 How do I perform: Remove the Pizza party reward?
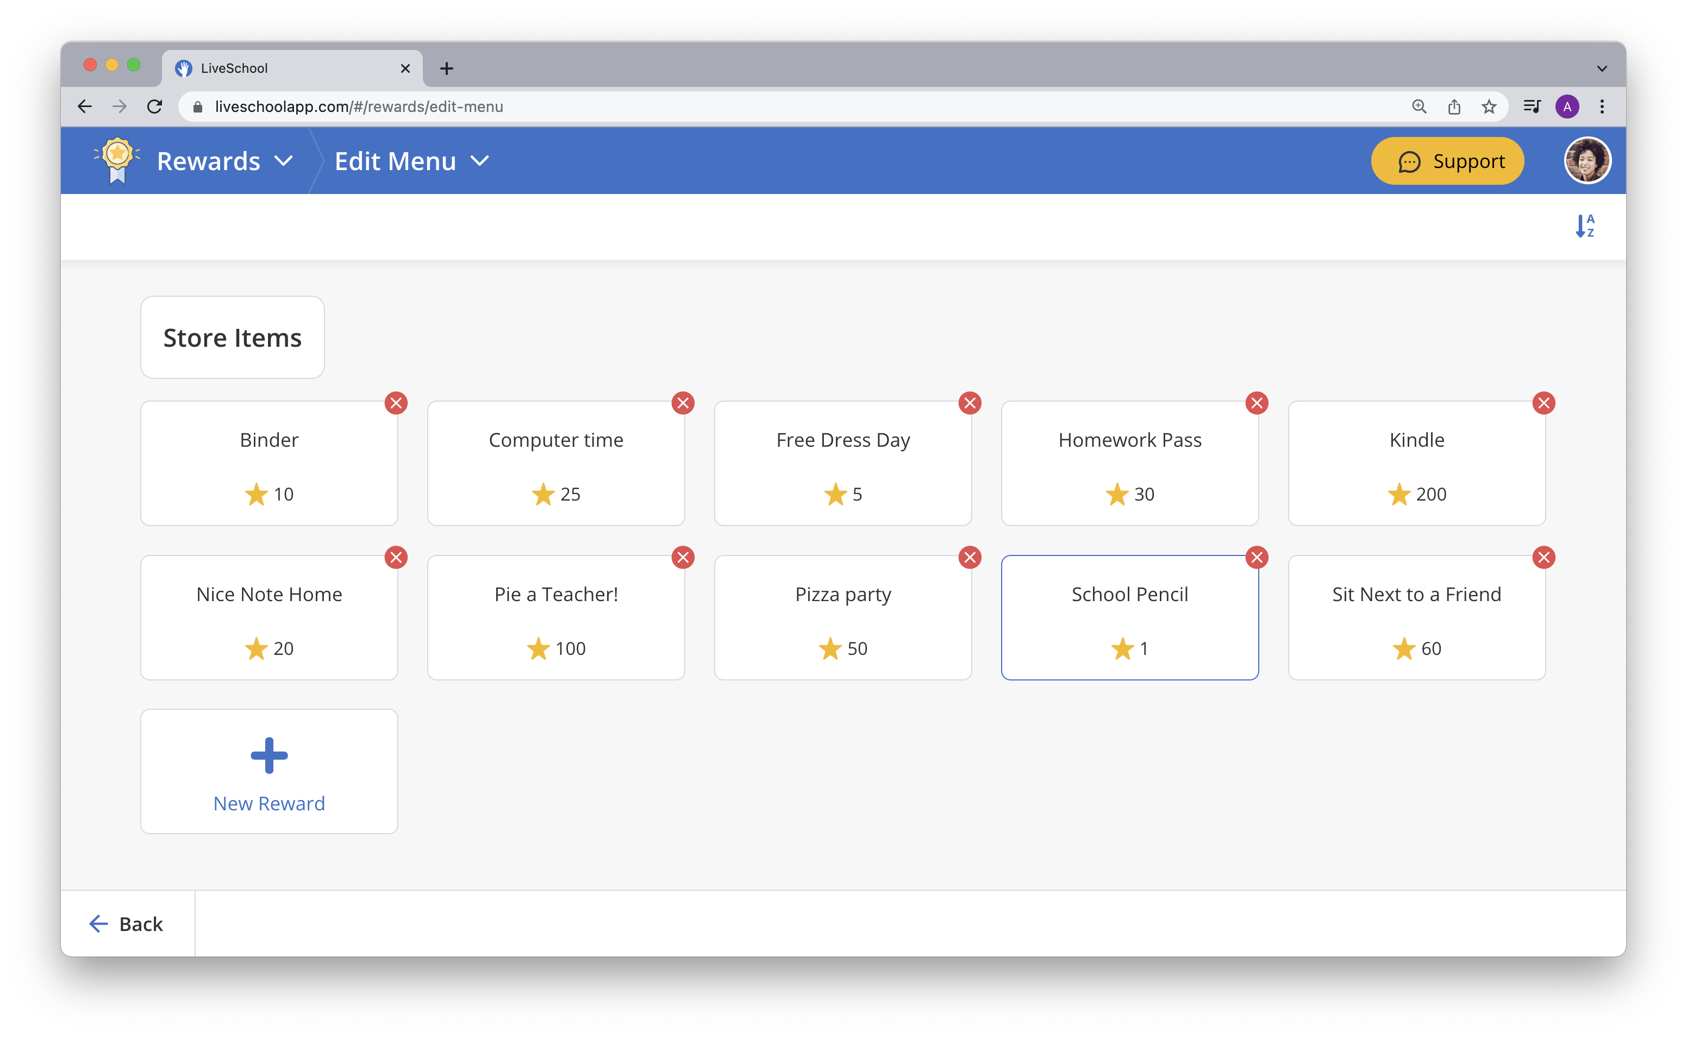970,558
